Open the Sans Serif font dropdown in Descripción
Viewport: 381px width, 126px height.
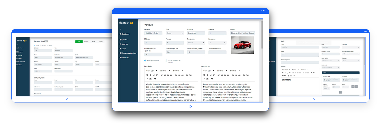(x=152, y=71)
